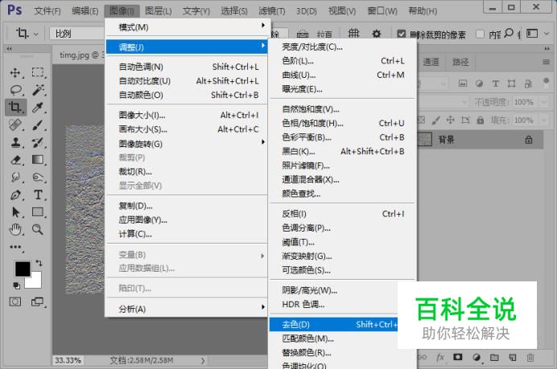Viewport: 557px width, 369px height.
Task: Create new adjustment layer icon
Action: tap(477, 357)
